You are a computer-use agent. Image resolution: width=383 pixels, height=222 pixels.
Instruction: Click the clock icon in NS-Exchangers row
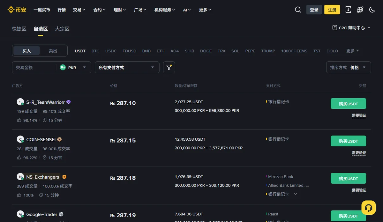[41, 195]
